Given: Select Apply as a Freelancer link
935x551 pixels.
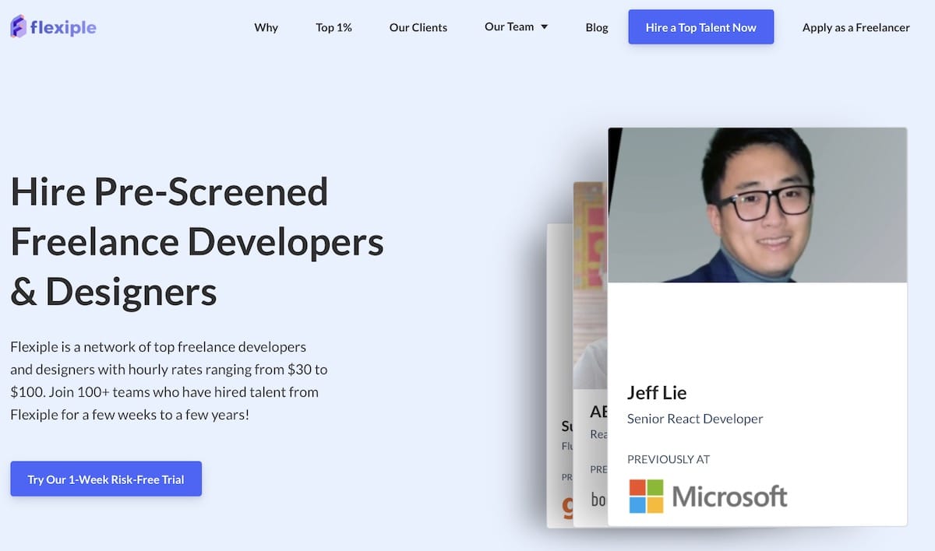Looking at the screenshot, I should pyautogui.click(x=856, y=27).
